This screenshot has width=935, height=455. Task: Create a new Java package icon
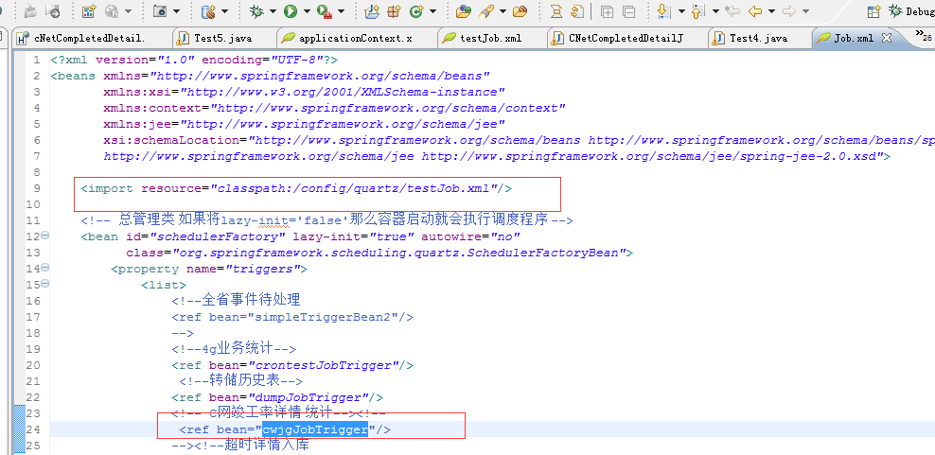tap(394, 10)
